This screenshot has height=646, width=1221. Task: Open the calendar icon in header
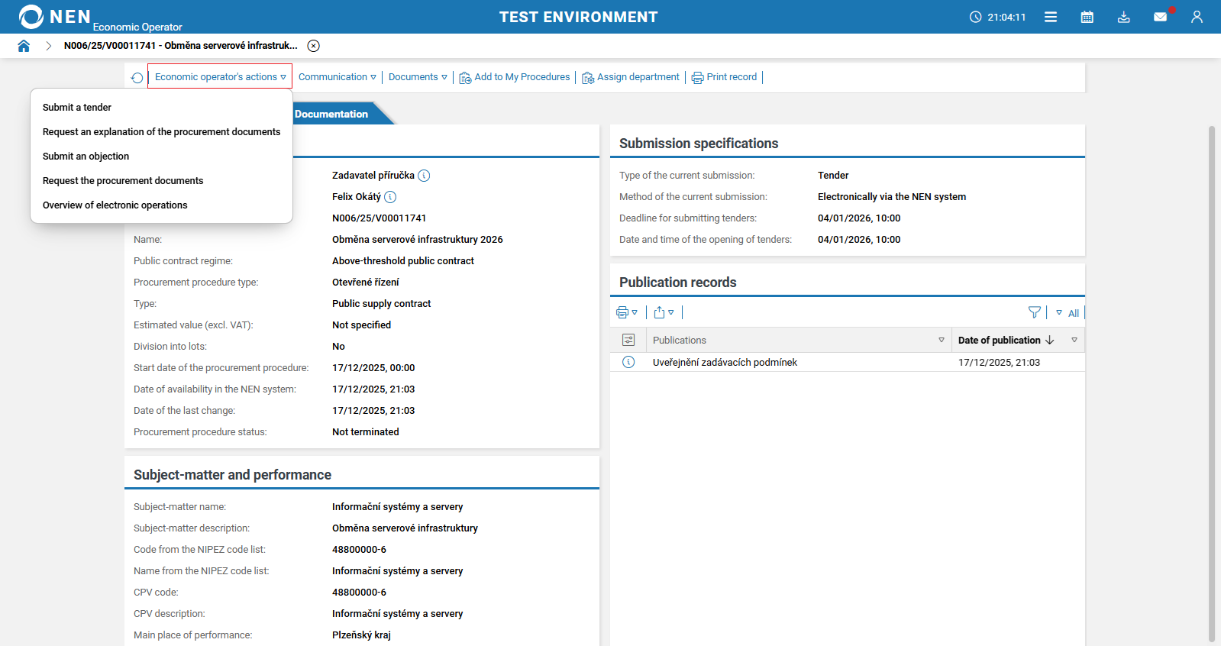pos(1087,17)
